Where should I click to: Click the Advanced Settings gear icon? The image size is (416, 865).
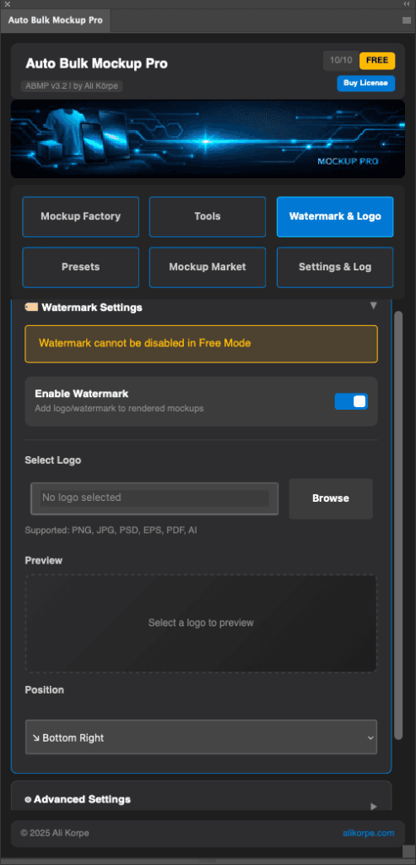(28, 799)
